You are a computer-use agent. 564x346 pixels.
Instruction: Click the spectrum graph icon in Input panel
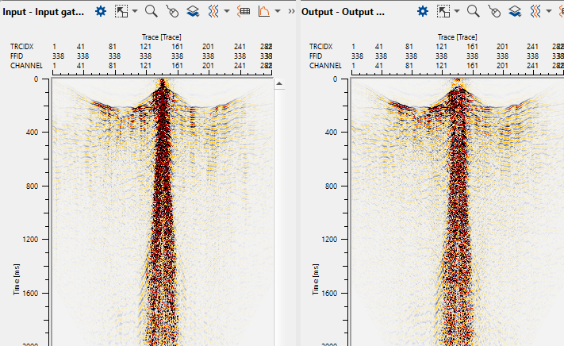coord(264,11)
